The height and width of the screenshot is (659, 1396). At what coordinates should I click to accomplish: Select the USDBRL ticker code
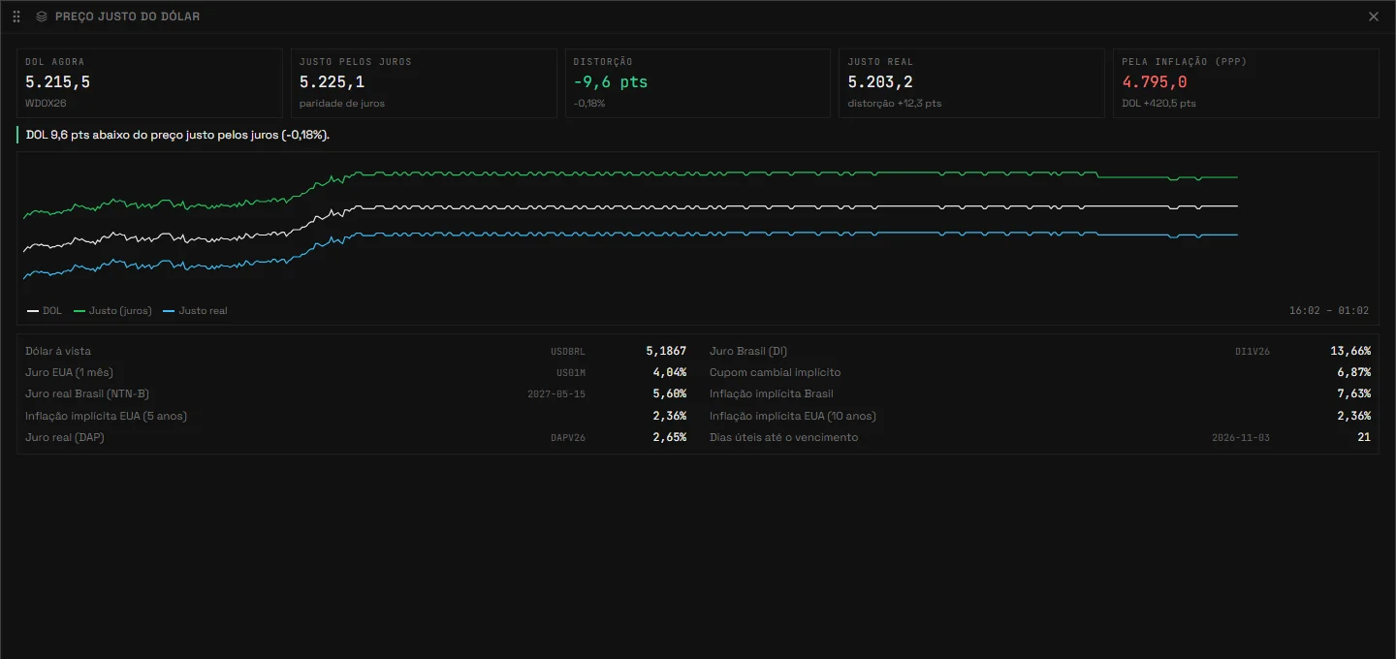click(568, 351)
